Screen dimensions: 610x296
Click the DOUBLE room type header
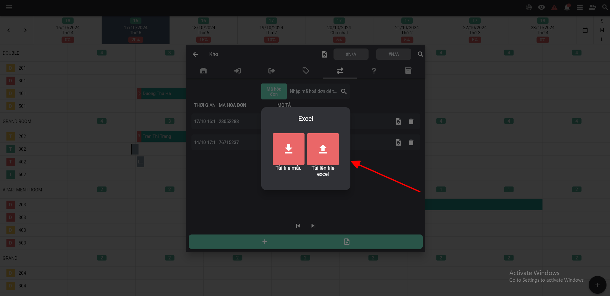[x=11, y=53]
